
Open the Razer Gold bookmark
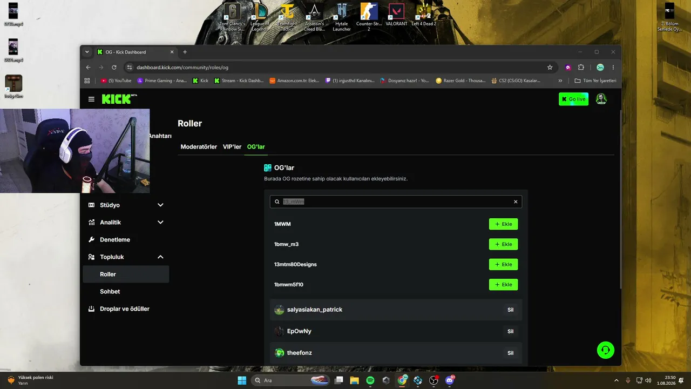[460, 81]
